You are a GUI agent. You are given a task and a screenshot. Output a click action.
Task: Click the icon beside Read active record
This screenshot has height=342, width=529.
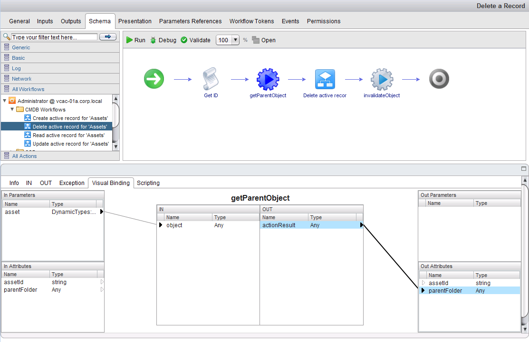point(28,135)
